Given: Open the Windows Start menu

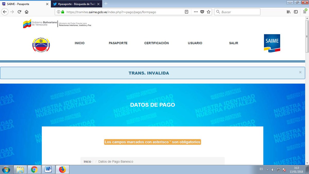Looking at the screenshot, I should [6, 170].
